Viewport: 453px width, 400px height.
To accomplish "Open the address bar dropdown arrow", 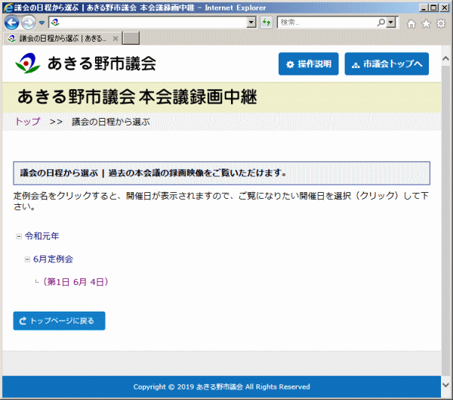I will [252, 22].
